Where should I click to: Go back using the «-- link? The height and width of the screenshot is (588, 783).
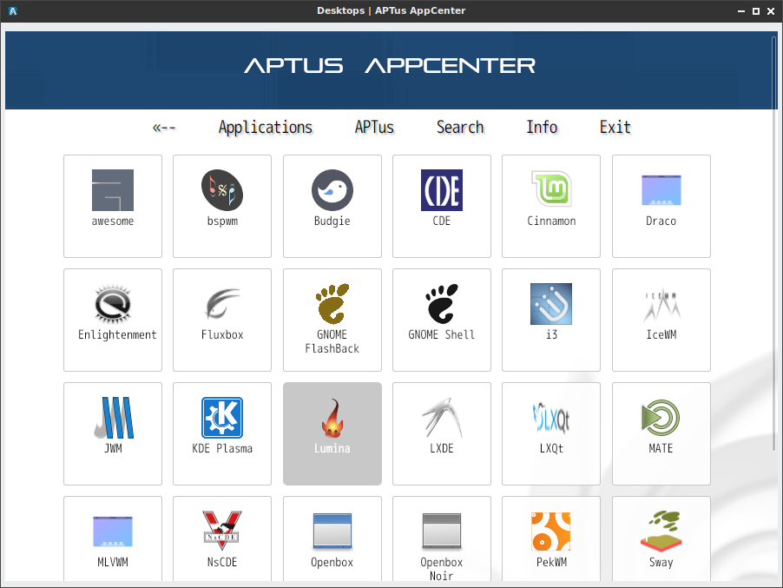click(x=164, y=128)
